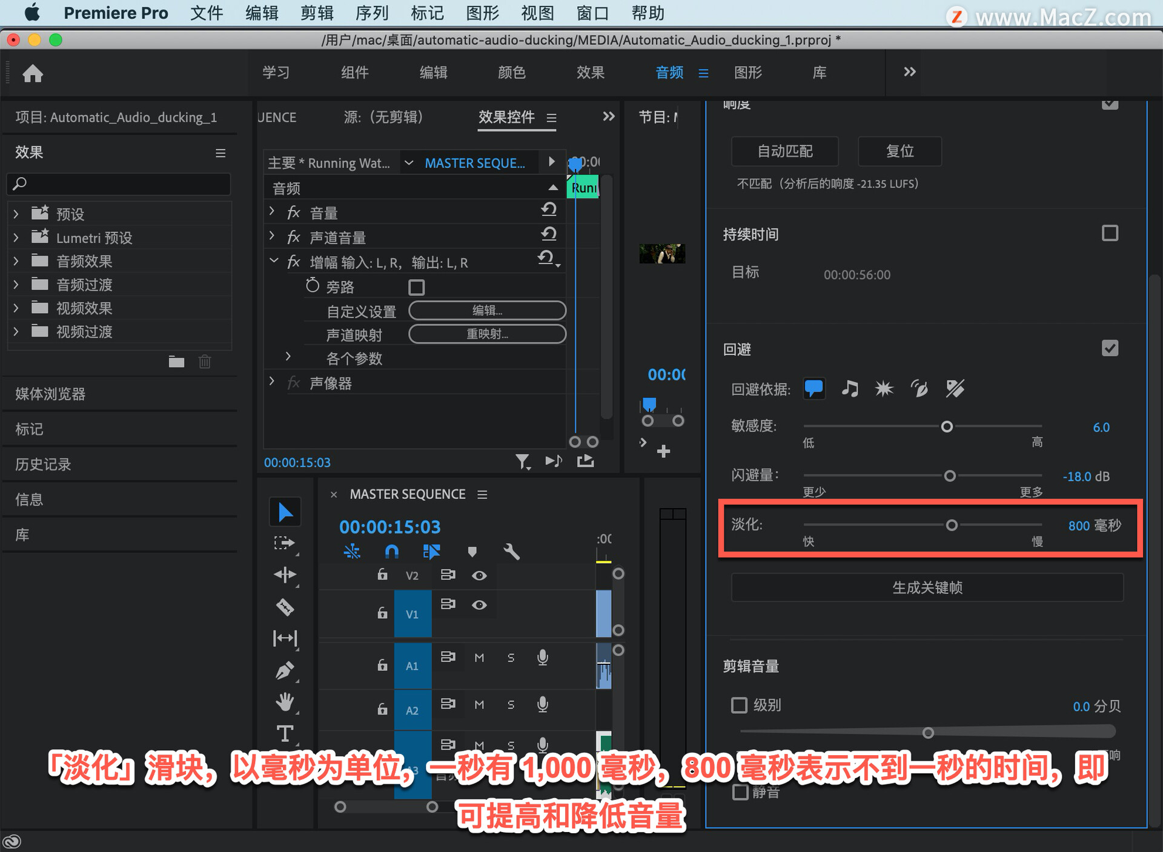Open the 序列 menu

(x=372, y=13)
